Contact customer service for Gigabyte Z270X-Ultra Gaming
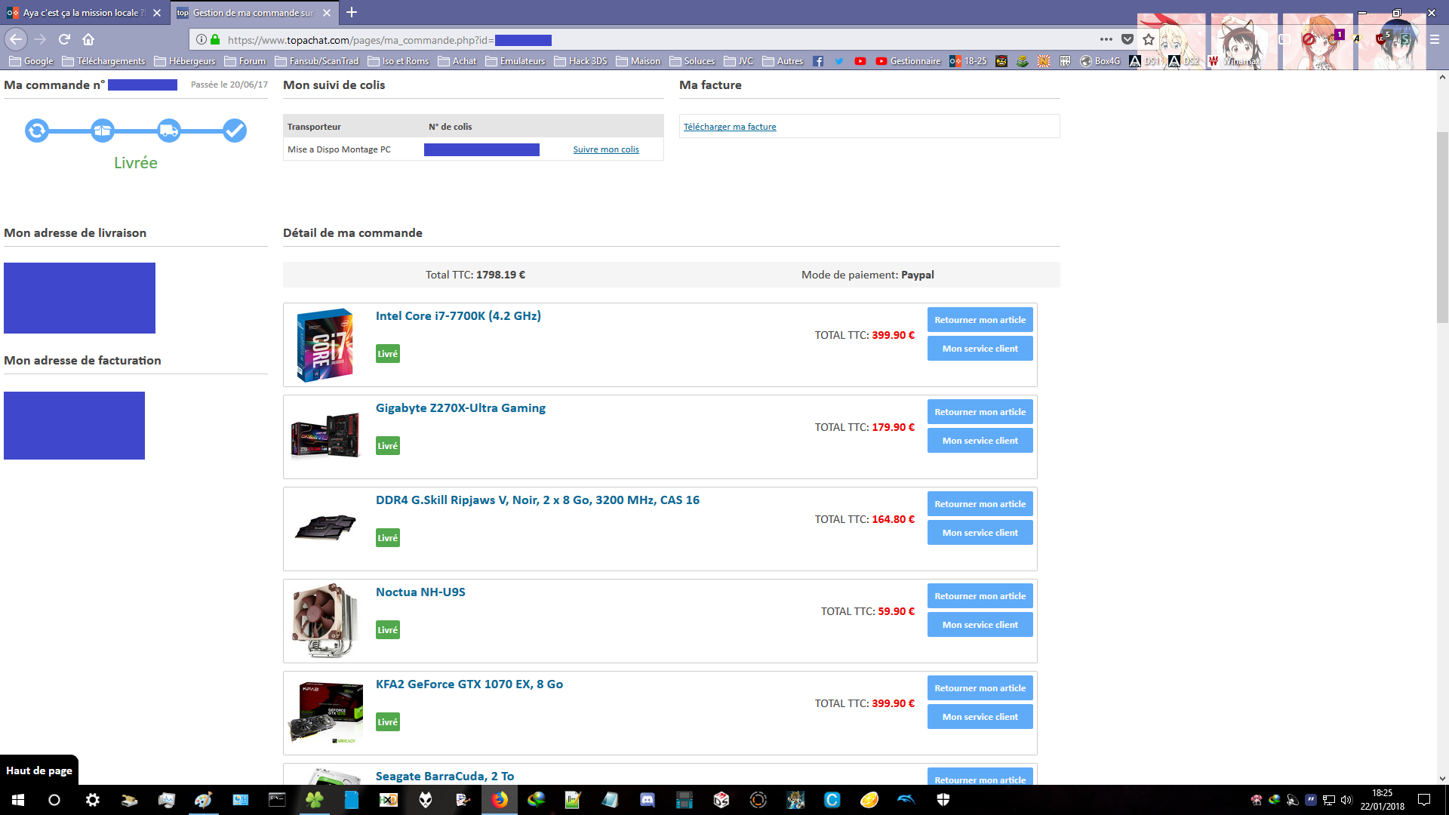 [980, 441]
